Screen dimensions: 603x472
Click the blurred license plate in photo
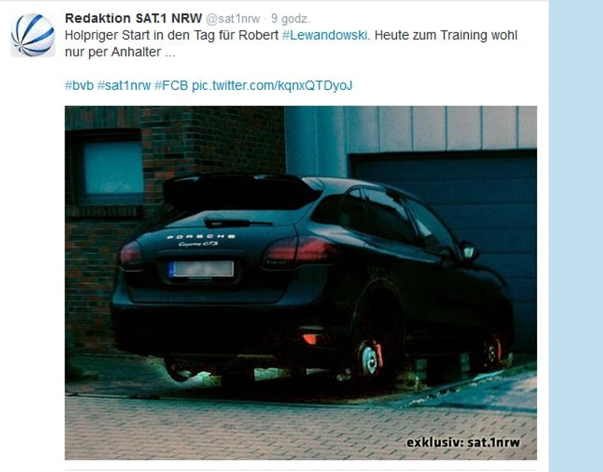click(x=201, y=269)
